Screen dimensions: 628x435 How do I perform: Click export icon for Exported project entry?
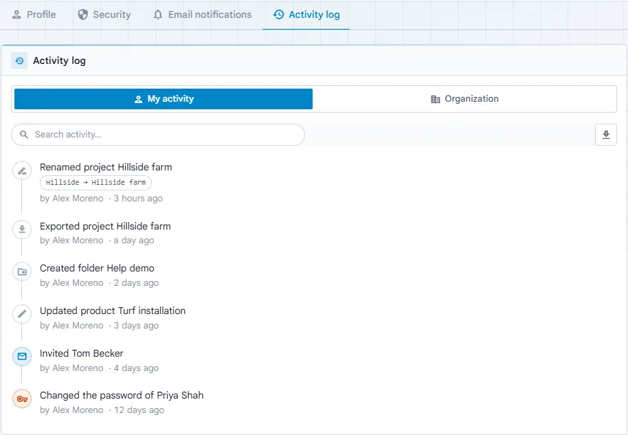click(x=22, y=229)
